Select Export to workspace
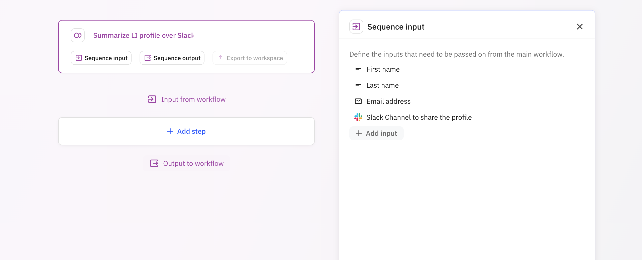This screenshot has height=260, width=642. [x=250, y=58]
